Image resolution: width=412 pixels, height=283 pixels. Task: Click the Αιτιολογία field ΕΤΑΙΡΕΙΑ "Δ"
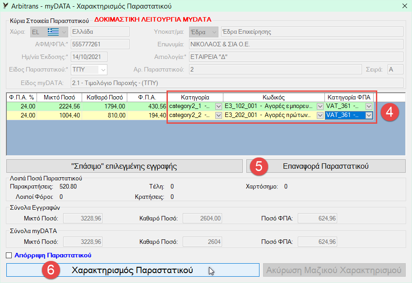296,57
